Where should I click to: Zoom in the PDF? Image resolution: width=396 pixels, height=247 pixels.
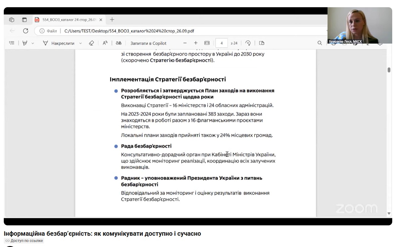(x=196, y=43)
